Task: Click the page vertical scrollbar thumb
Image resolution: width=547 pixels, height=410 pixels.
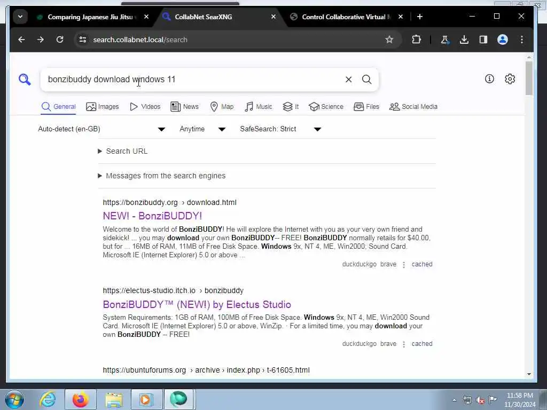Action: pyautogui.click(x=529, y=78)
